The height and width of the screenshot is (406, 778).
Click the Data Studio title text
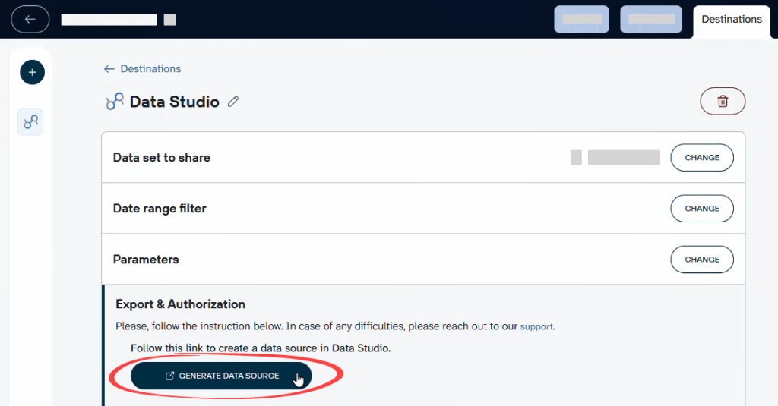(x=174, y=102)
